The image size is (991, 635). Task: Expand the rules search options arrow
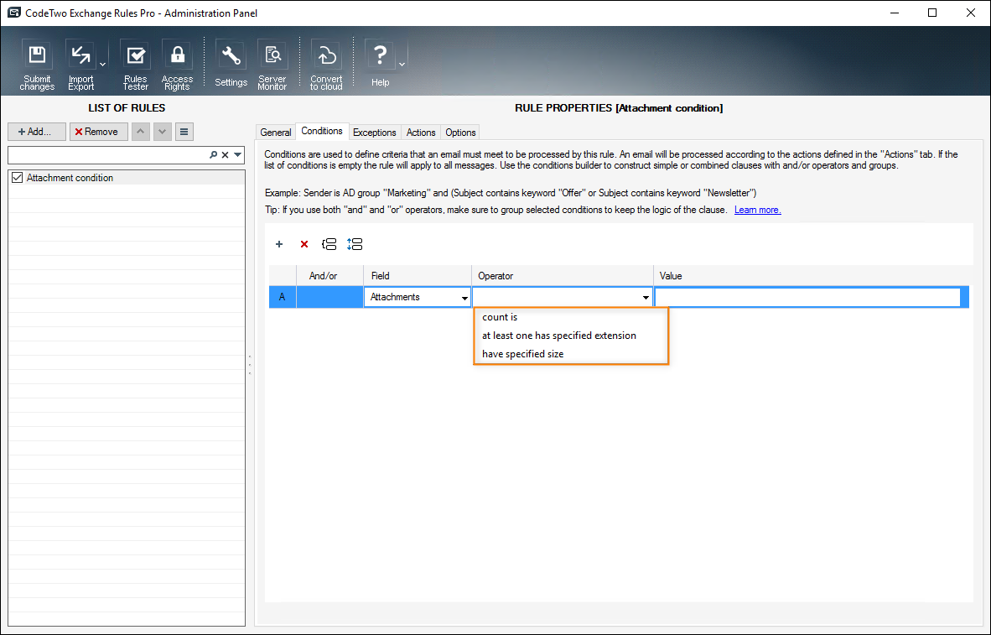click(x=237, y=155)
